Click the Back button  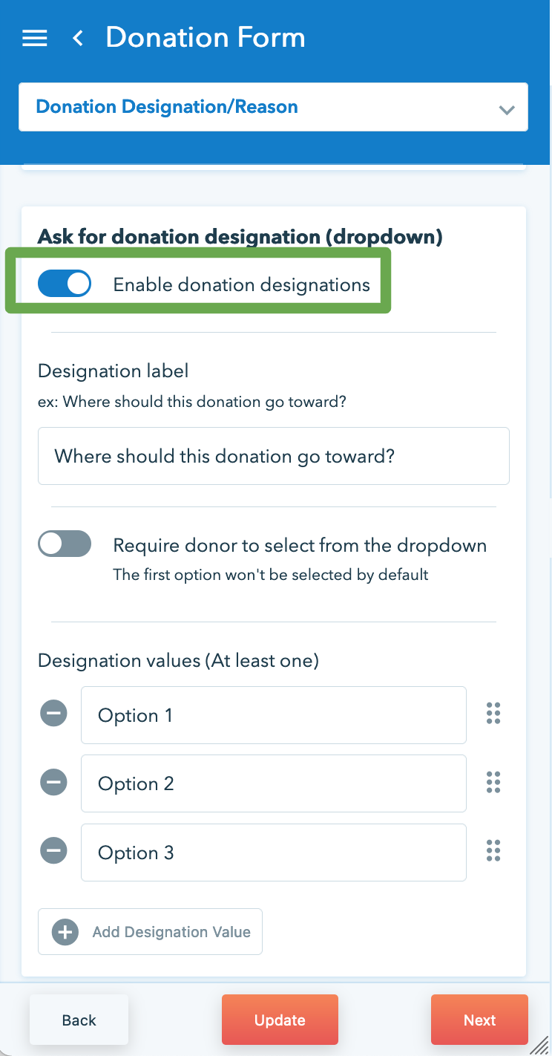[x=79, y=1020]
